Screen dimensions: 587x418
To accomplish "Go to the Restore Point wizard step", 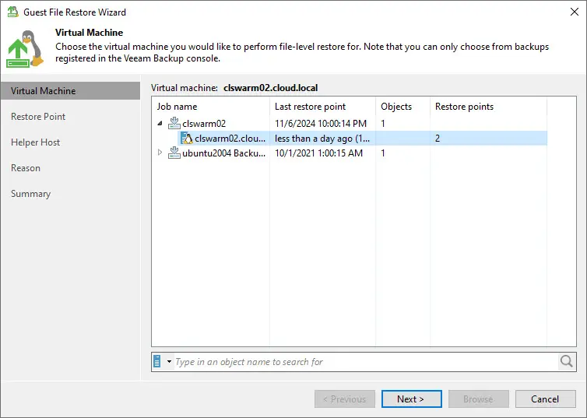I will 38,117.
